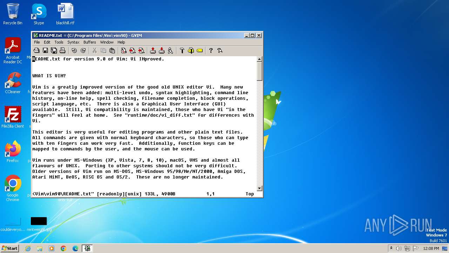This screenshot has width=449, height=253.
Task: Click Internet Explorer in the taskbar
Action: tap(28, 248)
